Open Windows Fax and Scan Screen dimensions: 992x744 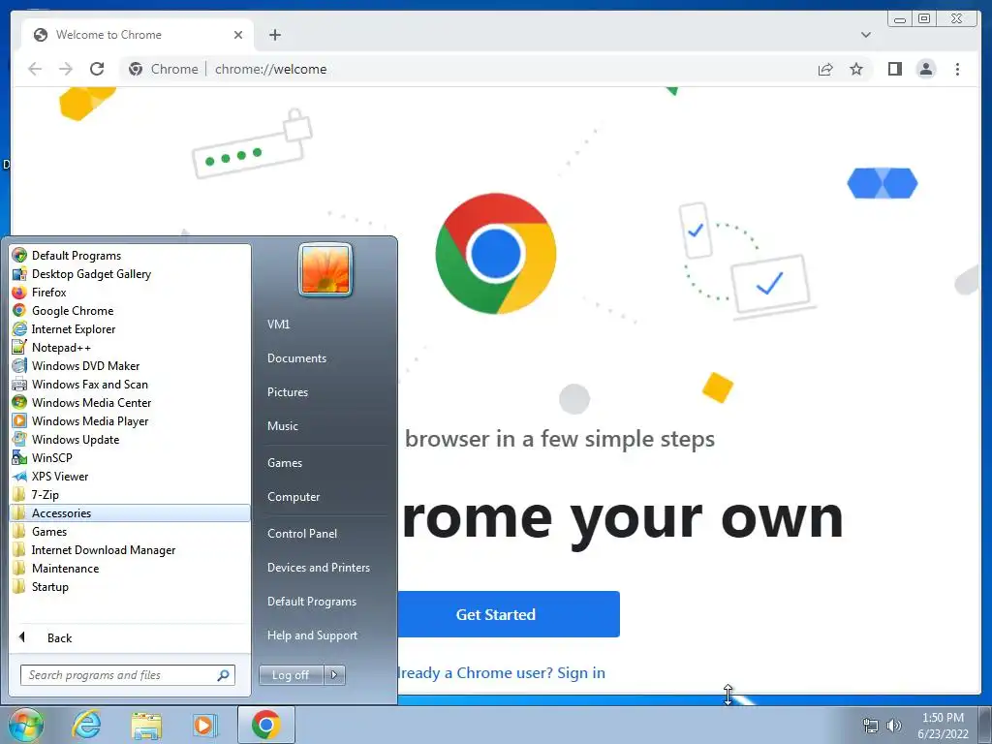[x=130, y=384]
